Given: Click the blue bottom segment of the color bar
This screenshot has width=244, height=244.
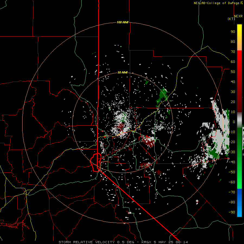Looking at the screenshot, I should 239,203.
